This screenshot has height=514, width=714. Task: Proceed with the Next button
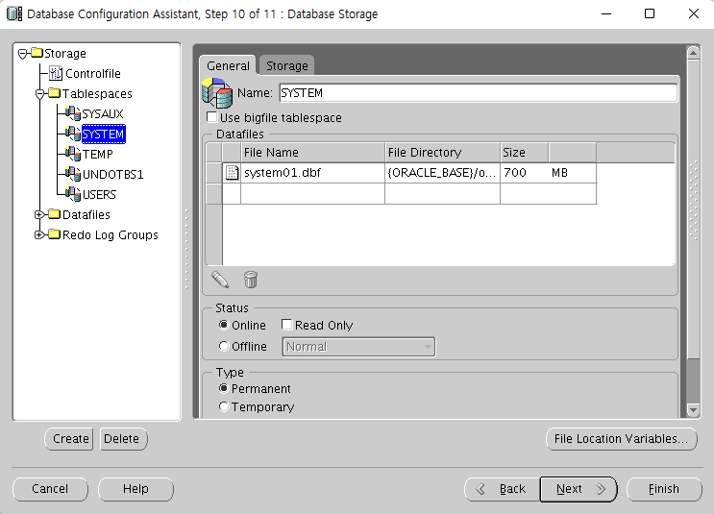coord(579,488)
